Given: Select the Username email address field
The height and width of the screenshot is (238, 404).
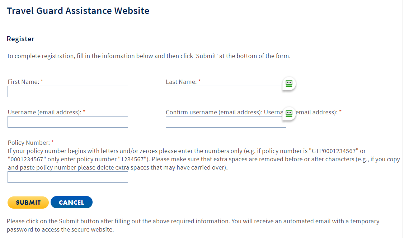Looking at the screenshot, I should tap(68, 122).
